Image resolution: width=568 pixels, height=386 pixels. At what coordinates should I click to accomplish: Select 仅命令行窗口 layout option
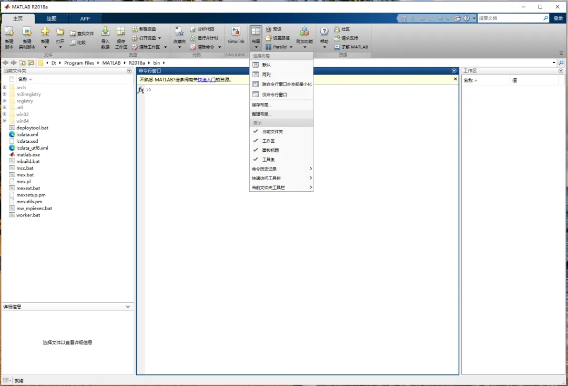(281, 95)
